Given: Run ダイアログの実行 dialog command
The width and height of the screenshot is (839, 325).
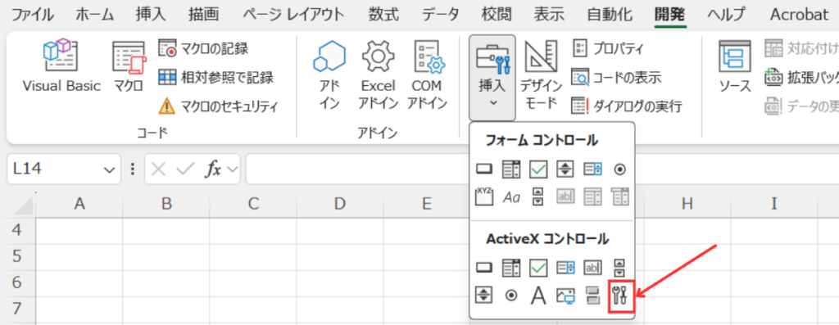Looking at the screenshot, I should 627,106.
